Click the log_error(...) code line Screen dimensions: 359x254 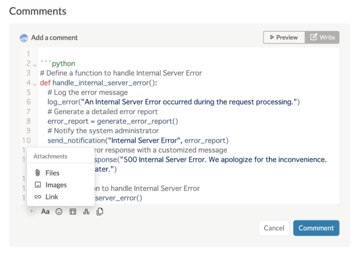pyautogui.click(x=174, y=102)
